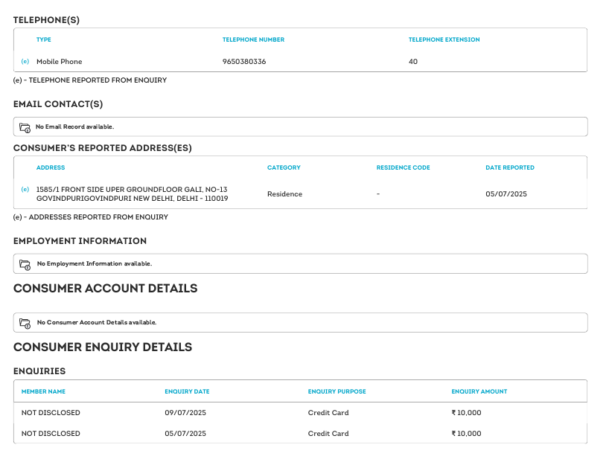Click the Member Name column header

(43, 391)
